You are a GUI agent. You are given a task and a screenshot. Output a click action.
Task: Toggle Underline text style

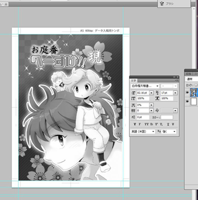click(168, 124)
